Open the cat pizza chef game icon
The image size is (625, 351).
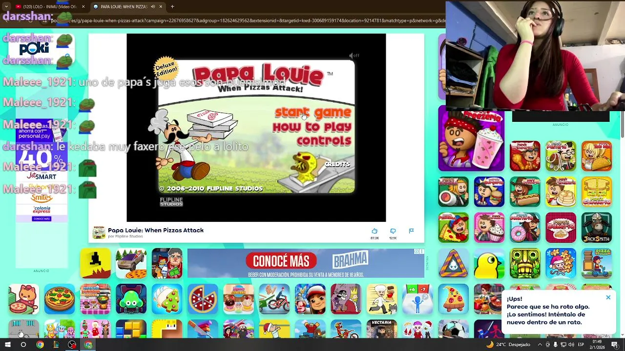click(x=23, y=299)
